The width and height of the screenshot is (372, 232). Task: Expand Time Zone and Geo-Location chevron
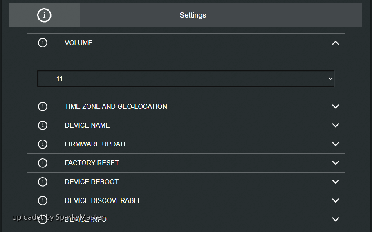(336, 106)
